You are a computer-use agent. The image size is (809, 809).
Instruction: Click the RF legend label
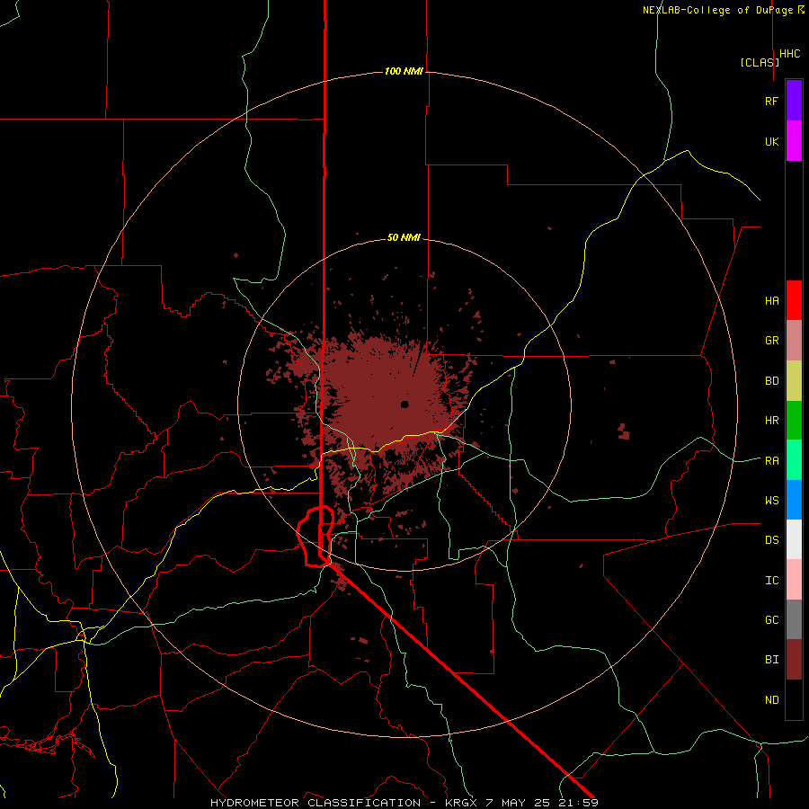coord(771,101)
